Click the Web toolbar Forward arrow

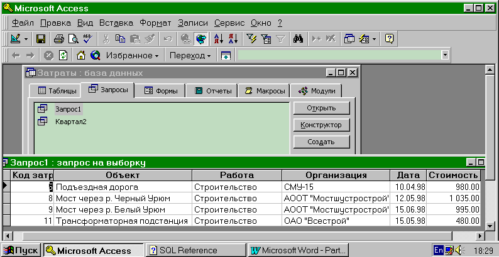pos(30,56)
